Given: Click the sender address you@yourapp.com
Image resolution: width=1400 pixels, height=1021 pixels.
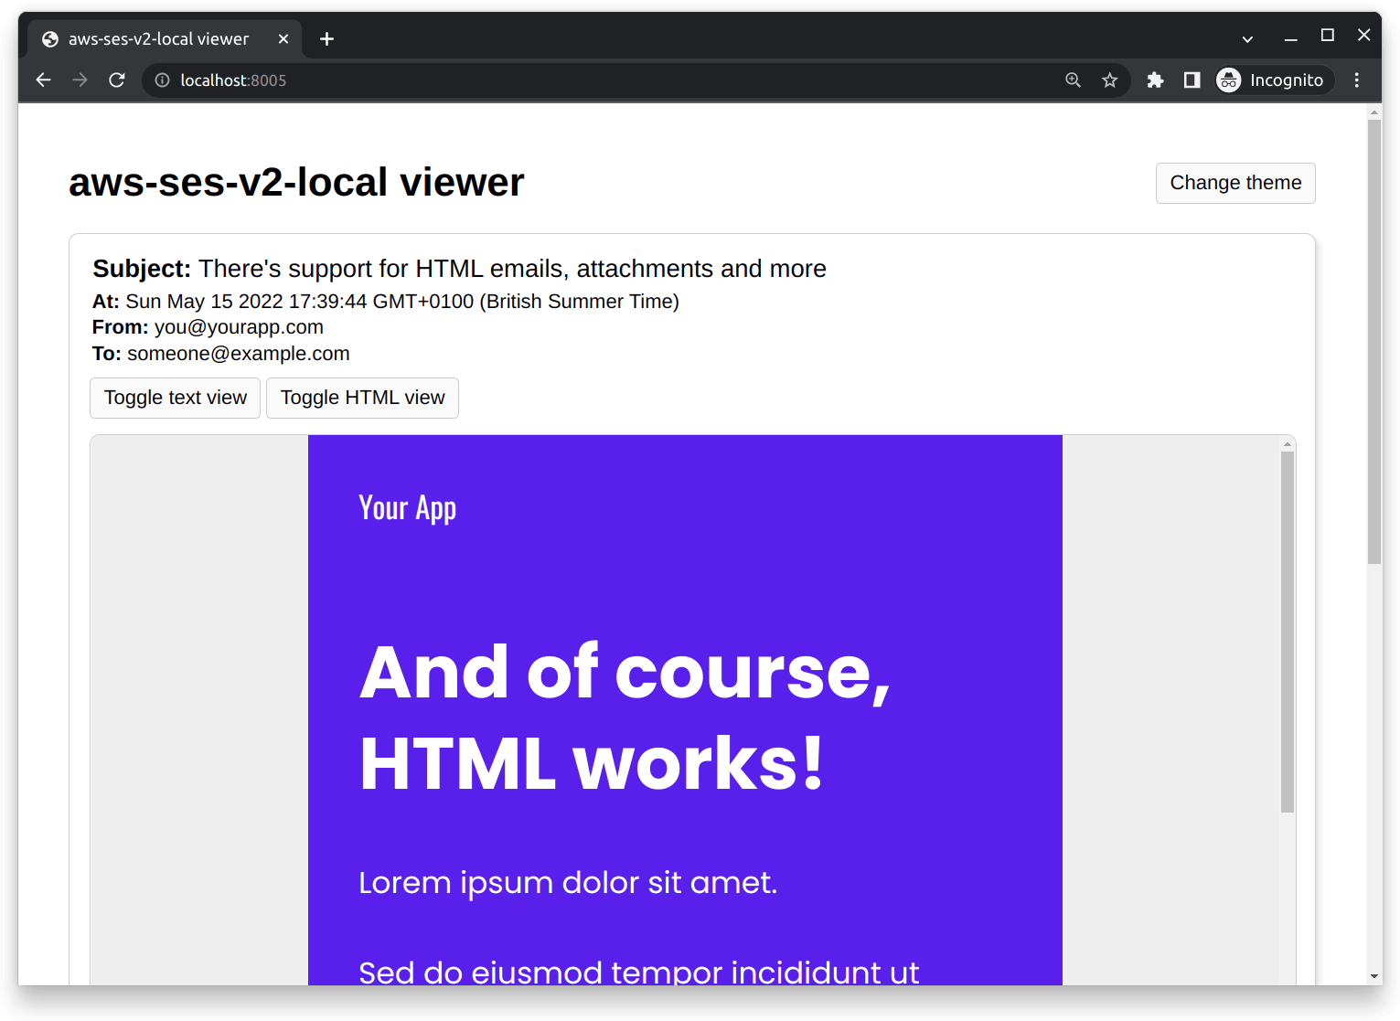Looking at the screenshot, I should point(239,327).
